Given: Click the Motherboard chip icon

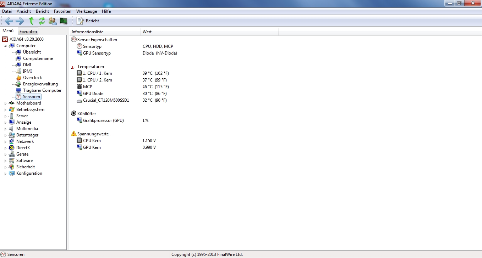Looking at the screenshot, I should pyautogui.click(x=12, y=103).
